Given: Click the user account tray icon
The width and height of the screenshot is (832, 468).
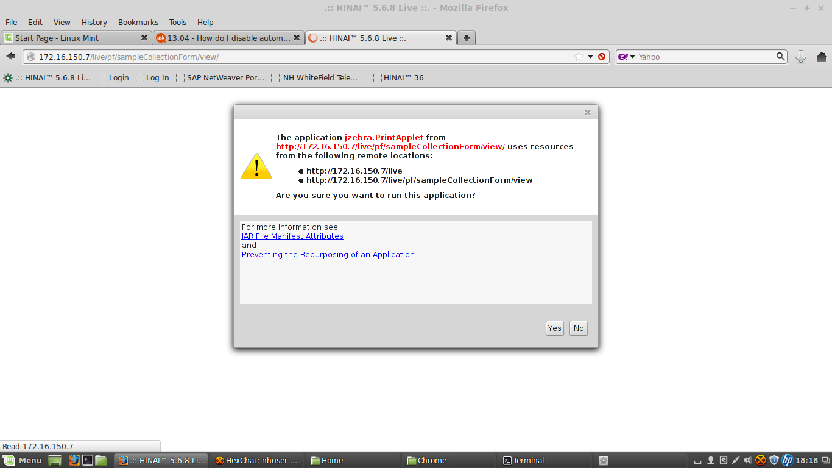Looking at the screenshot, I should click(x=710, y=460).
